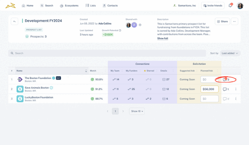Click the add shared user icon

click(x=140, y=25)
